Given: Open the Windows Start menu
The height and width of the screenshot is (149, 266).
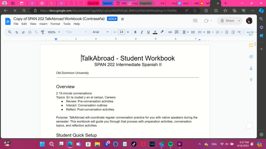Looking at the screenshot, I should click(x=42, y=144).
